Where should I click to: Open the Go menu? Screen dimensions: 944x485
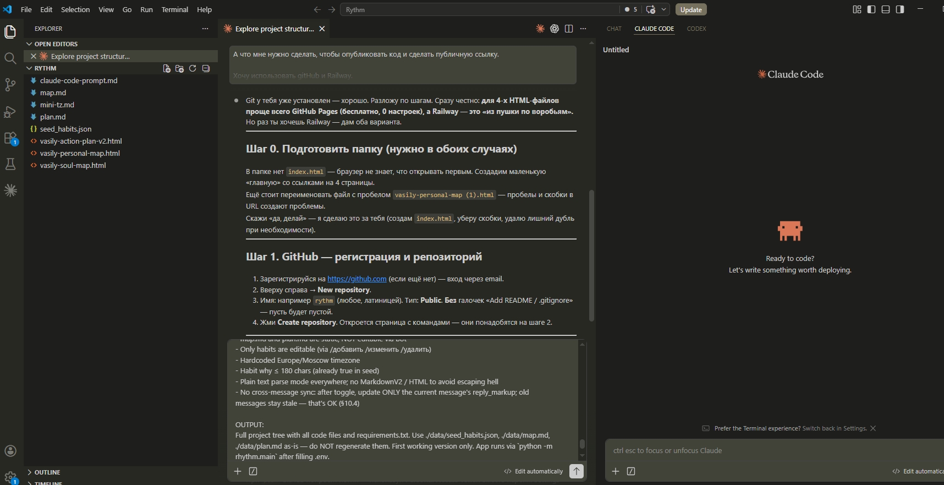tap(127, 9)
